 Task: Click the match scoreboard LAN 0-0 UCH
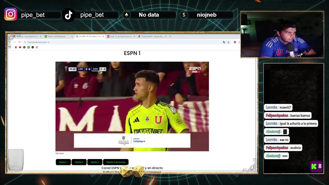coord(85,69)
